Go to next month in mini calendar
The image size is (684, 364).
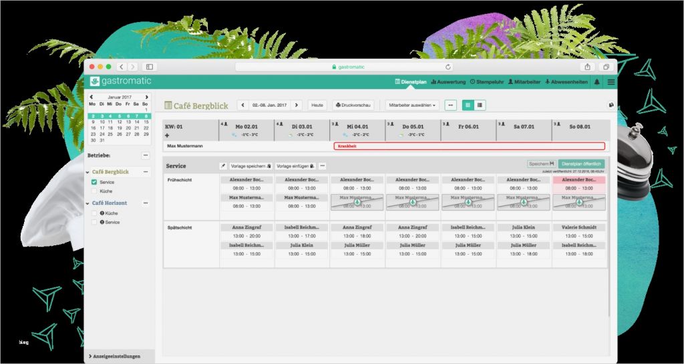coord(147,97)
